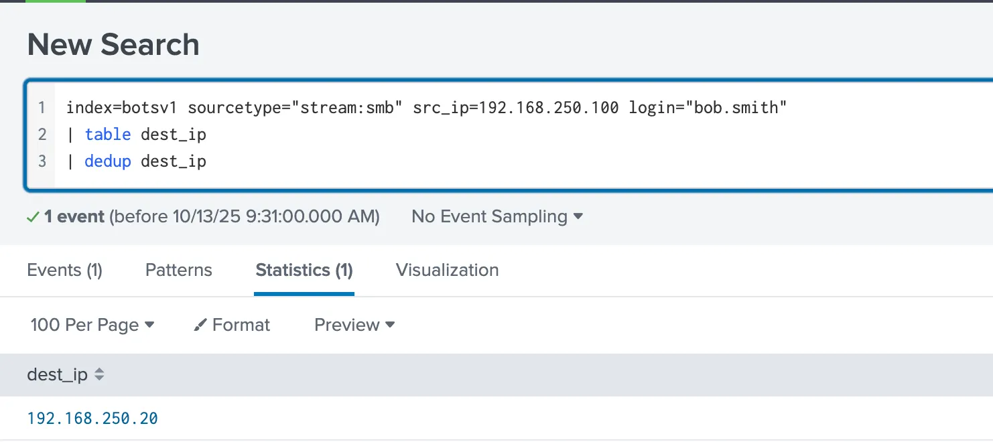This screenshot has height=442, width=993.
Task: Switch to the Events (1) tab
Action: tap(64, 270)
